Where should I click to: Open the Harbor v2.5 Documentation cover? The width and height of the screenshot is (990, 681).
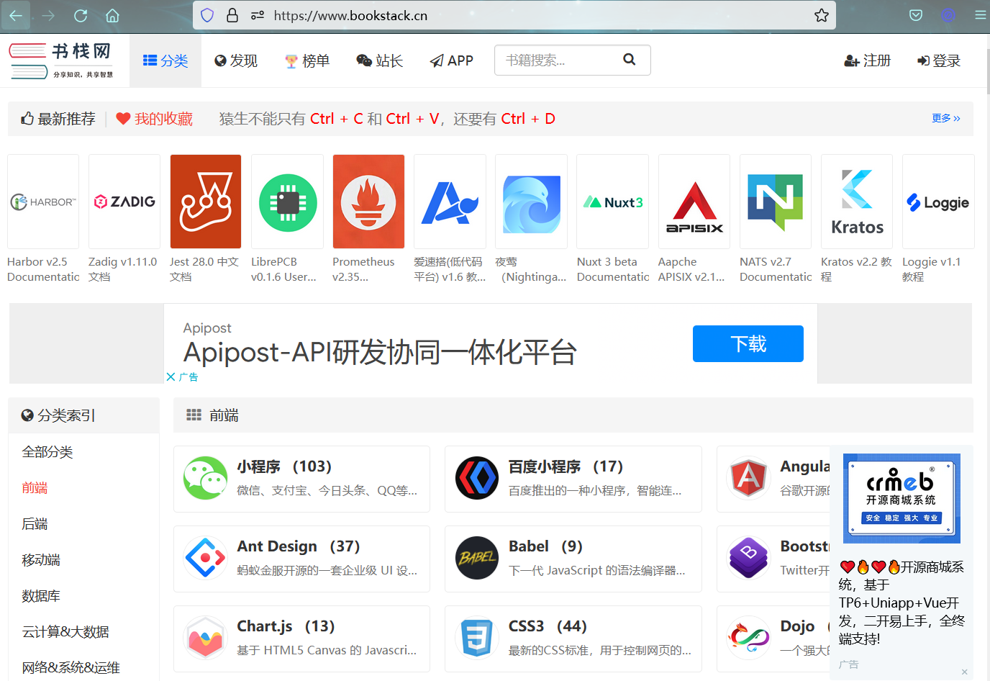click(43, 202)
